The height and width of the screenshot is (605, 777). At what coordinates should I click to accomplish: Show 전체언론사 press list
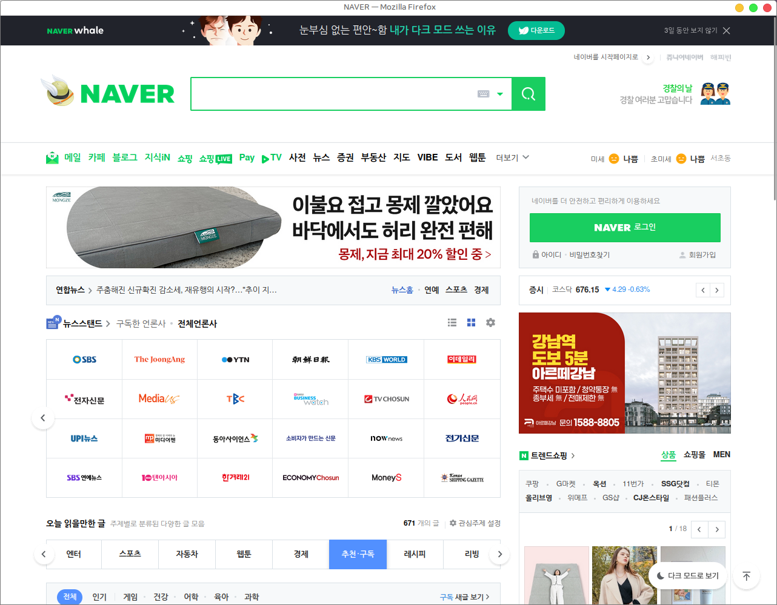[197, 323]
